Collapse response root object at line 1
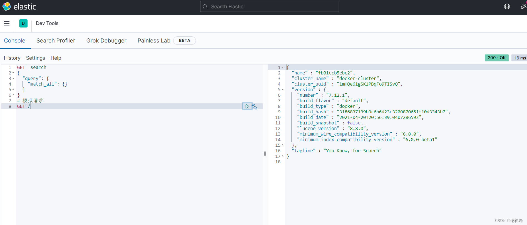This screenshot has width=527, height=225. tap(283, 67)
